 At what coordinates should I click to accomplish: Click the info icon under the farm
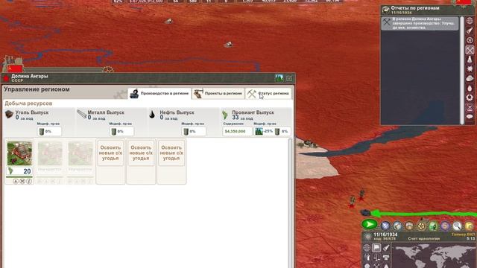click(x=29, y=181)
